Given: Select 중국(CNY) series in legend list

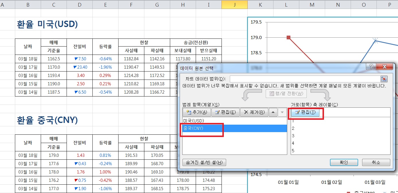Looking at the screenshot, I should [193, 128].
